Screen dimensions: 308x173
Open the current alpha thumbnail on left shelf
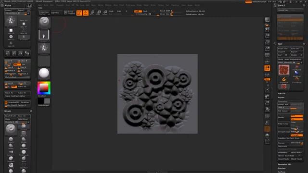click(44, 48)
